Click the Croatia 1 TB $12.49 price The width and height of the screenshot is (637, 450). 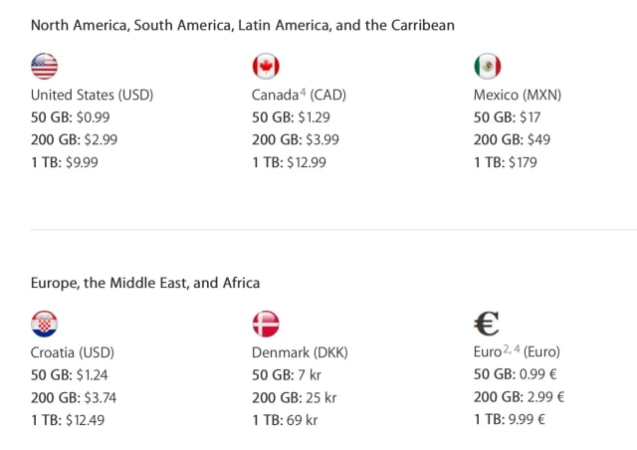pos(68,419)
